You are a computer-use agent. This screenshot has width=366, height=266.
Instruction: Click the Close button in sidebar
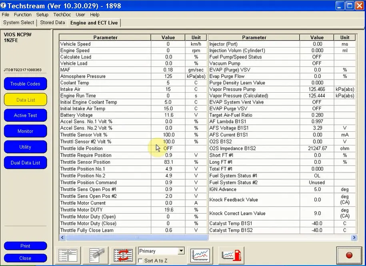click(26, 258)
